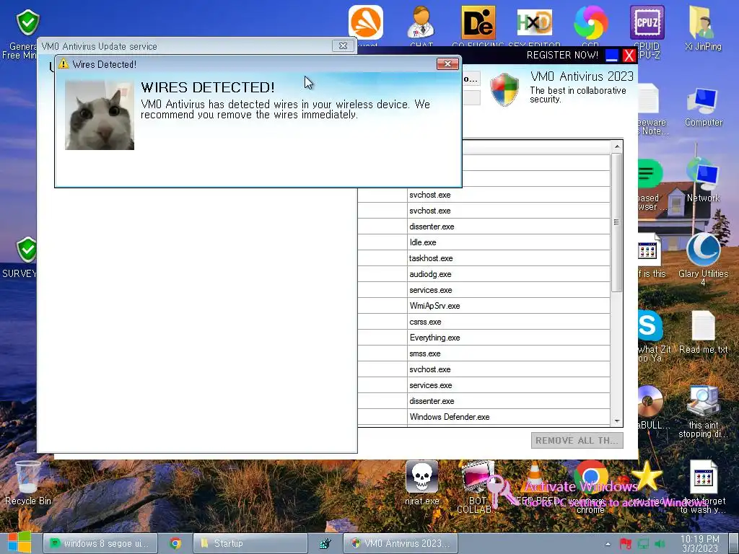Launch the CPUID CPU-Z desktop icon

(x=647, y=23)
